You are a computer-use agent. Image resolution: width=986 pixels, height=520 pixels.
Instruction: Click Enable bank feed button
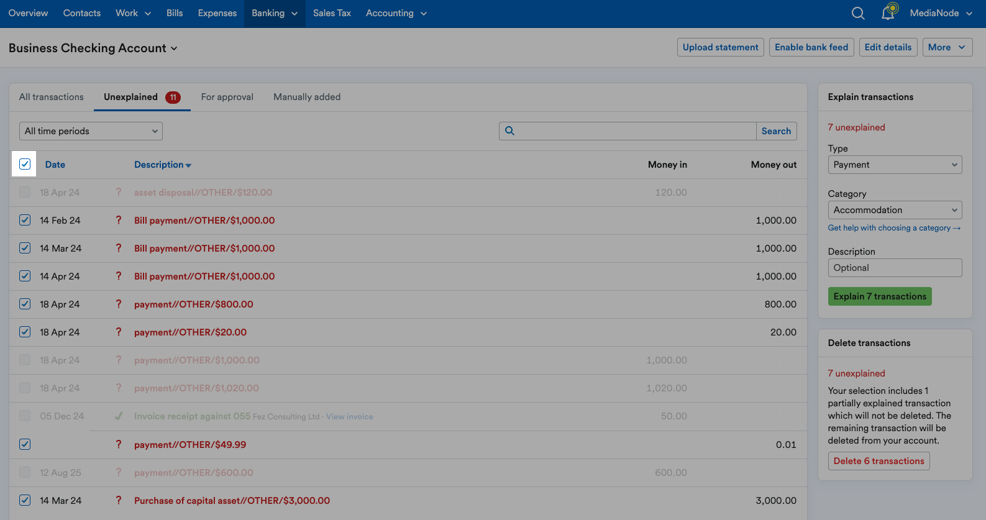tap(811, 47)
